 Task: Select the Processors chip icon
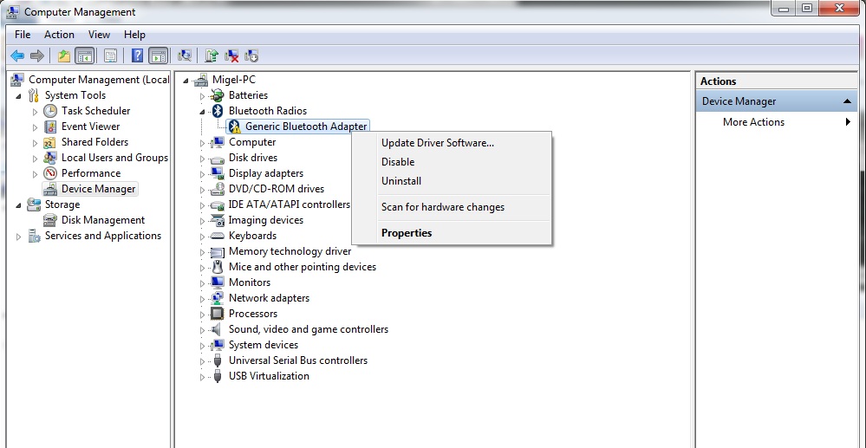coord(218,314)
